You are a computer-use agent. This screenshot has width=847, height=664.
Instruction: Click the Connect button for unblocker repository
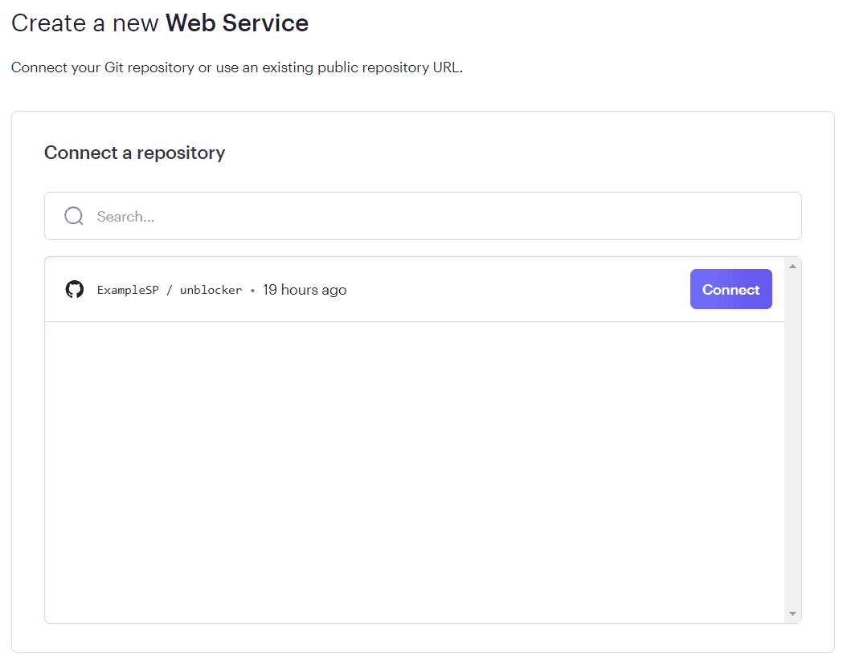730,289
